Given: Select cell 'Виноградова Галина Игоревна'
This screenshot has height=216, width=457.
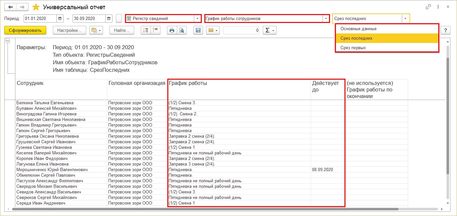Looking at the screenshot, I should [x=61, y=114].
